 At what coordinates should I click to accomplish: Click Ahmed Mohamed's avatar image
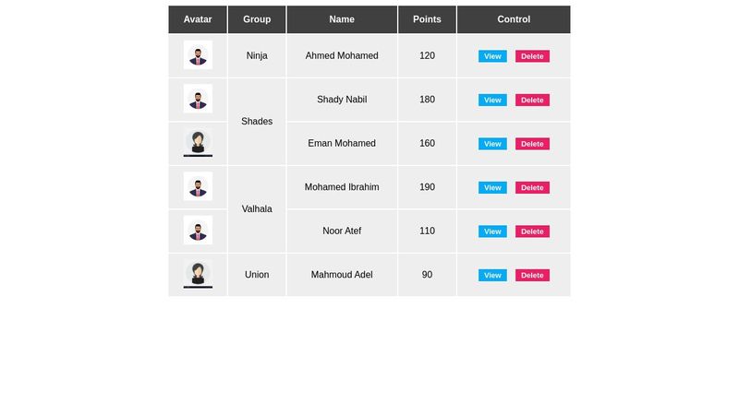[198, 55]
